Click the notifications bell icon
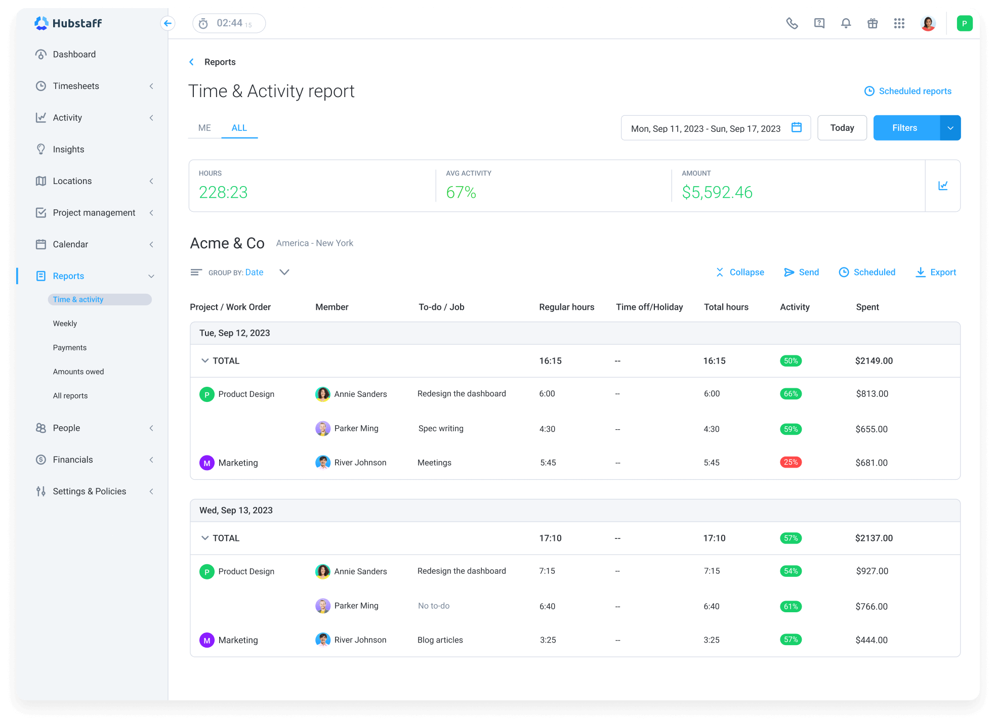This screenshot has height=725, width=996. (x=846, y=23)
